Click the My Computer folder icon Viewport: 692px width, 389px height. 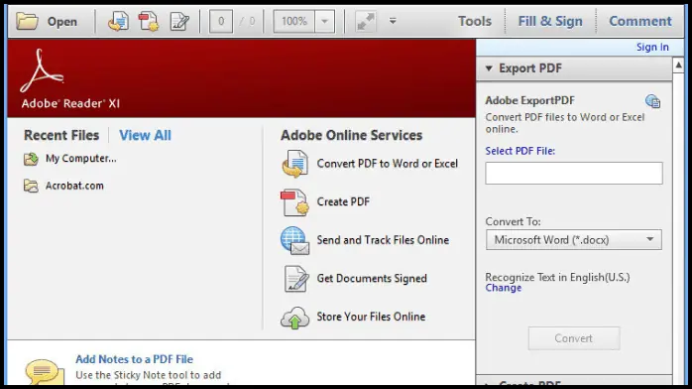point(31,159)
